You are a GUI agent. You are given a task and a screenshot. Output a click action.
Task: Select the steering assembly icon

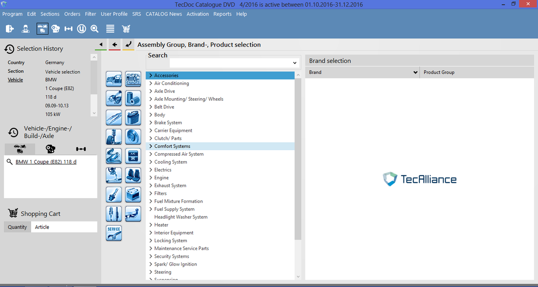[x=114, y=175]
